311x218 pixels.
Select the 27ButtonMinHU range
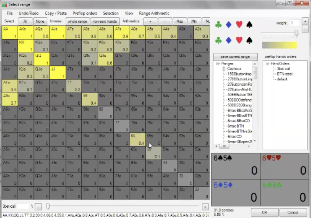pos(240,89)
